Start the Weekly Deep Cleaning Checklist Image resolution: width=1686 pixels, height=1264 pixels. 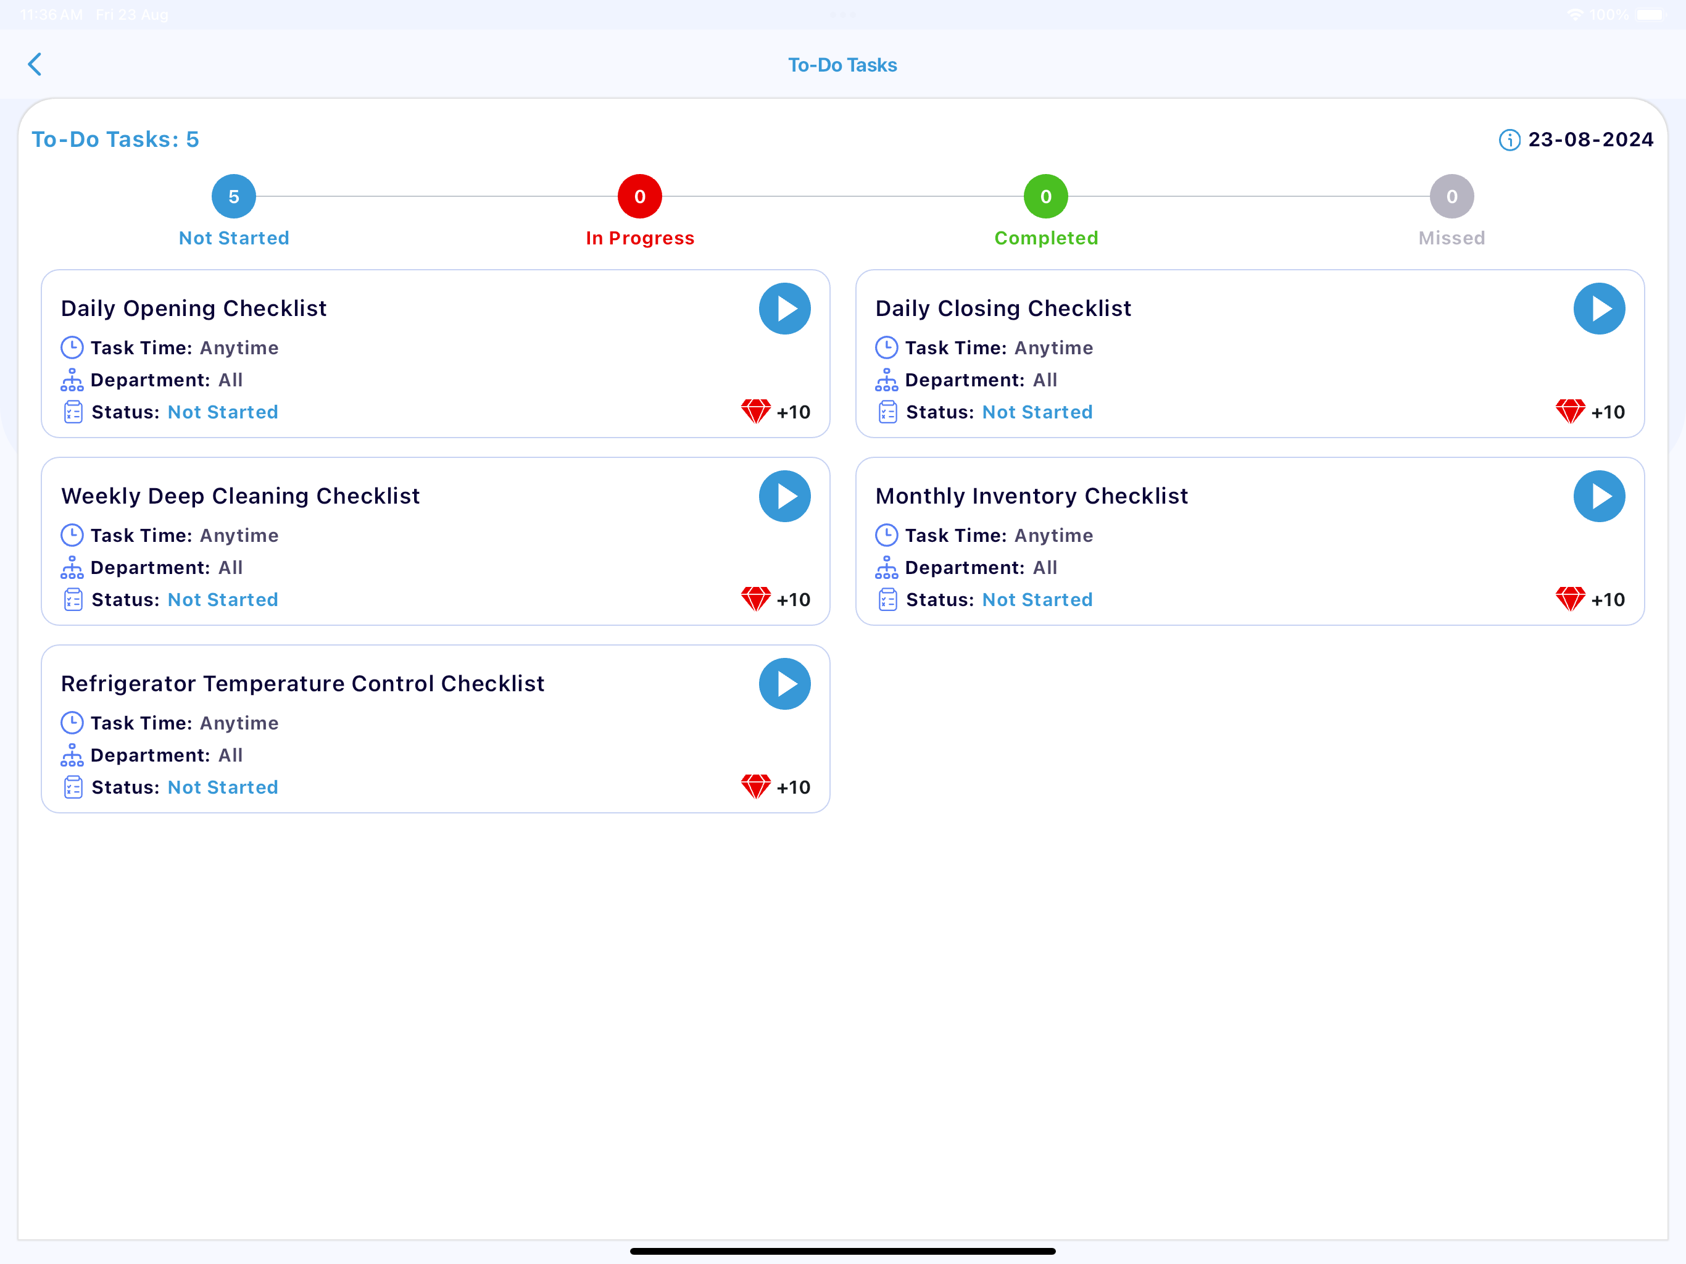pyautogui.click(x=784, y=496)
